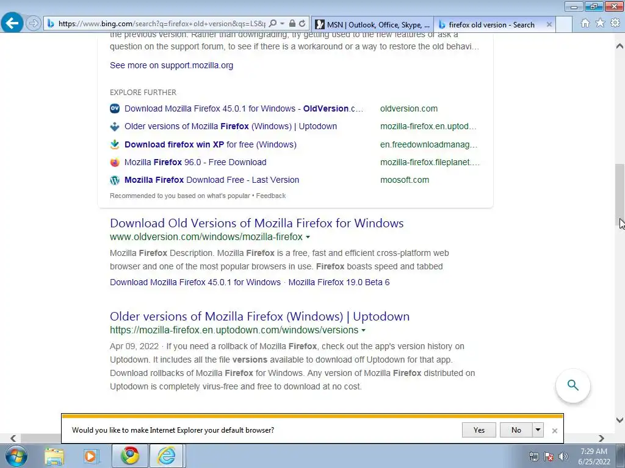
Task: Expand the oldversion.com URL dropdown arrow
Action: [308, 237]
